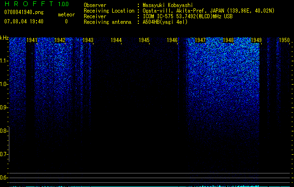Click the 0.9 frequency axis label
This screenshot has width=294, height=187.
(4, 108)
